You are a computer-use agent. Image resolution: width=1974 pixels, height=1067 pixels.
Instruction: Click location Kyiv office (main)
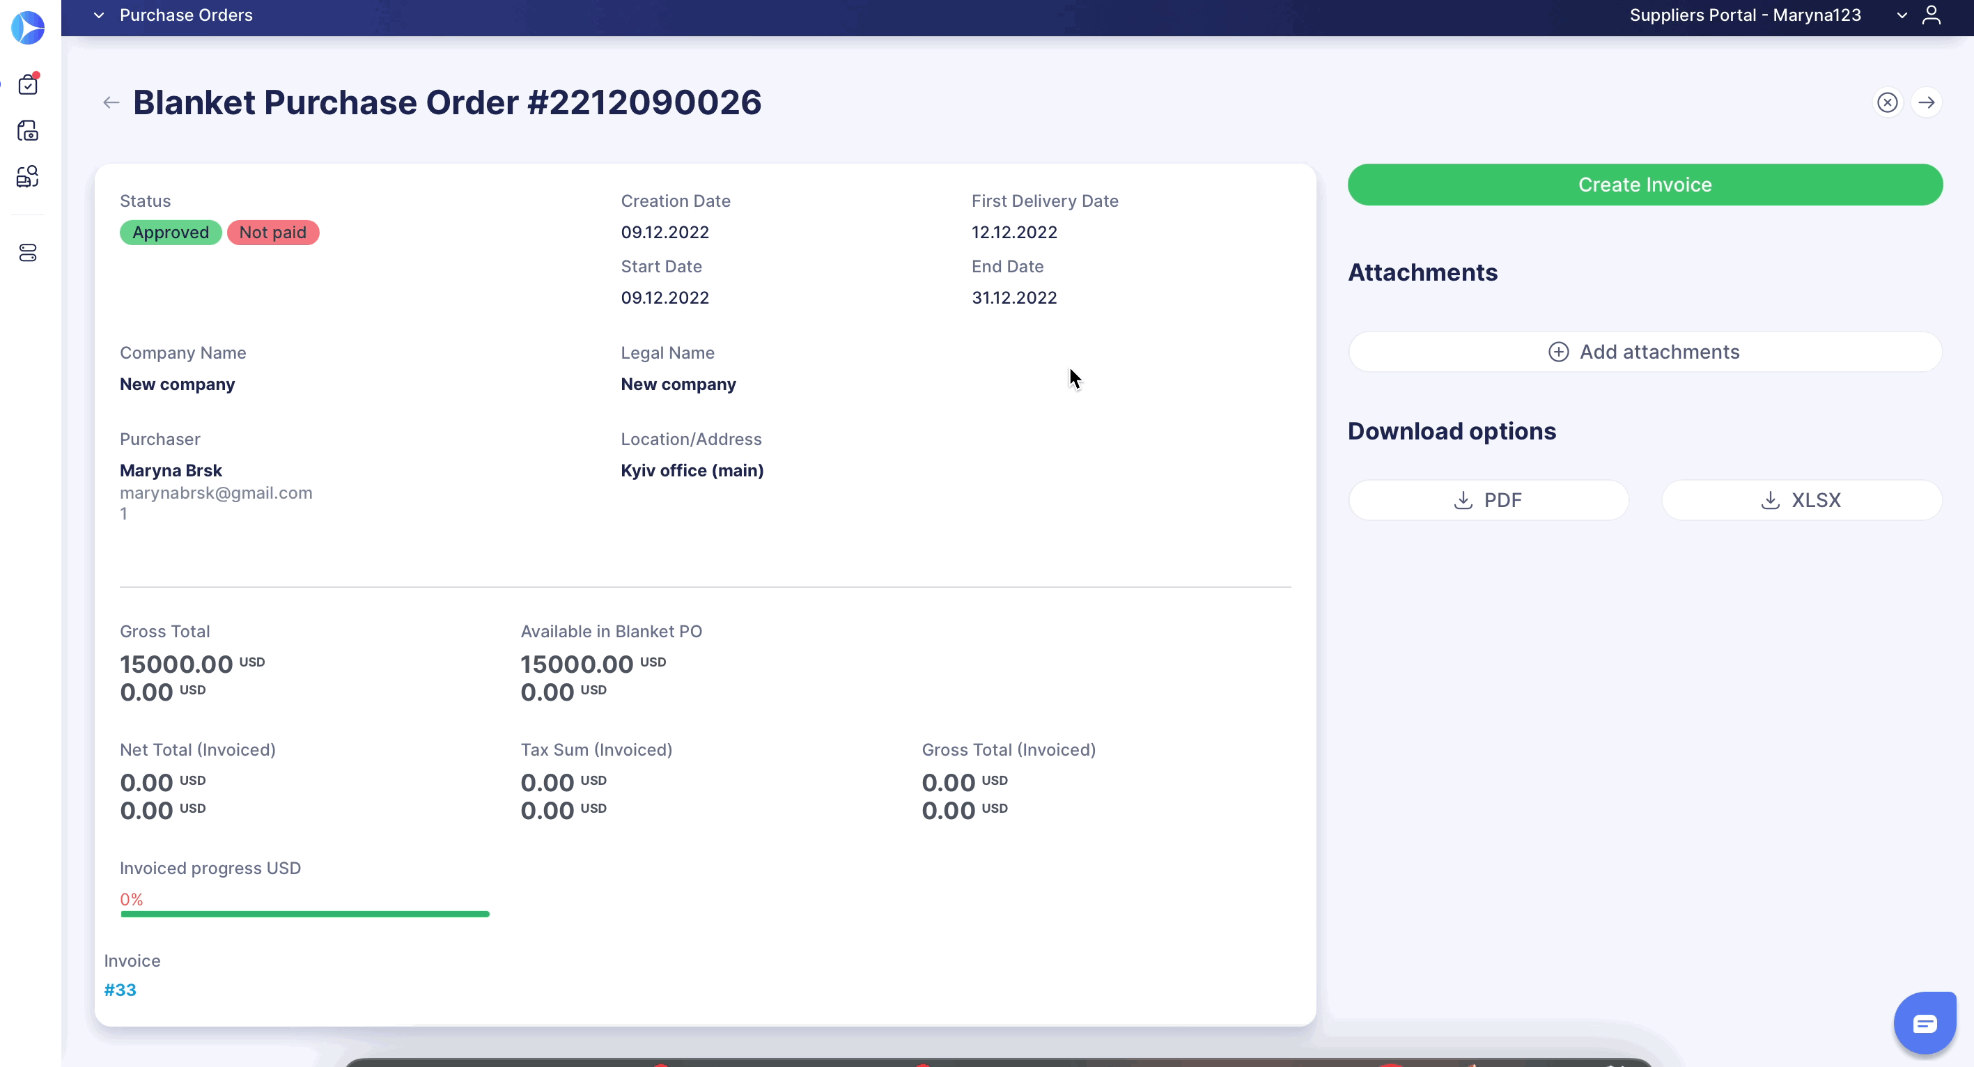pyautogui.click(x=692, y=470)
